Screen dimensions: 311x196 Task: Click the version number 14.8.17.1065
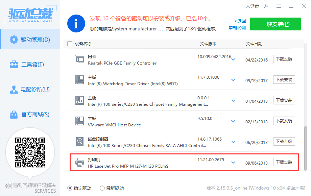(210, 139)
